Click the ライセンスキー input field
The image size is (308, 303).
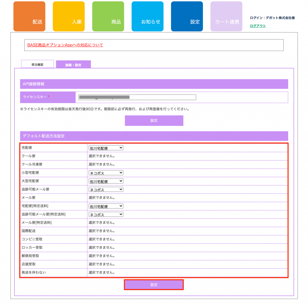tap(137, 97)
